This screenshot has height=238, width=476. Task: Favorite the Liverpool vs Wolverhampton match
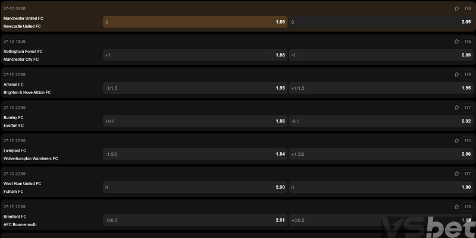456,141
